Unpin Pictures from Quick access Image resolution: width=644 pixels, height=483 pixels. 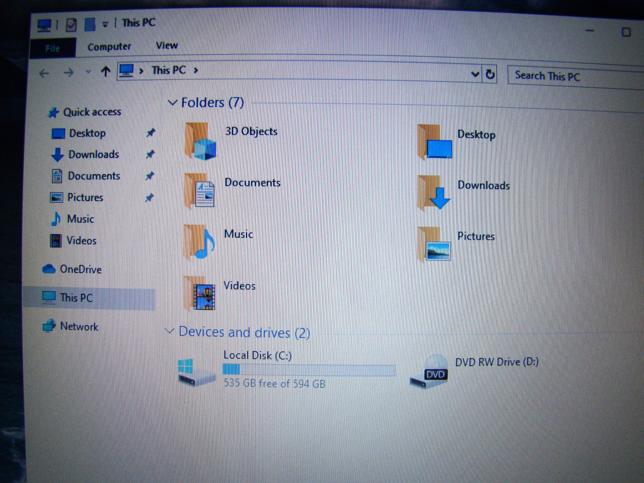[149, 198]
